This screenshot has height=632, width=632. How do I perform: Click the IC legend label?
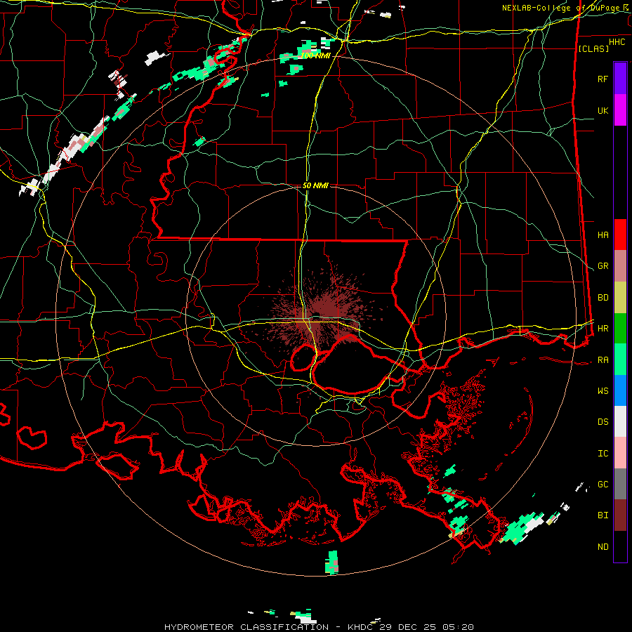pos(603,454)
